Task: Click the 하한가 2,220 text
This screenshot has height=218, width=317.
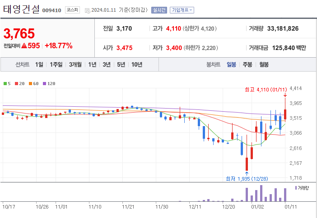Action: pos(201,48)
